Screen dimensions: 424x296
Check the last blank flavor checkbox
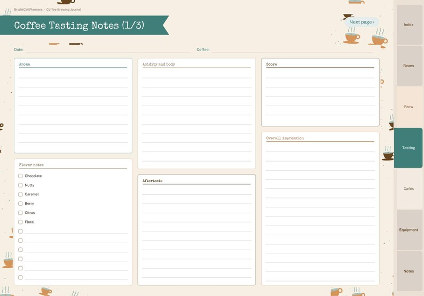[x=20, y=277]
